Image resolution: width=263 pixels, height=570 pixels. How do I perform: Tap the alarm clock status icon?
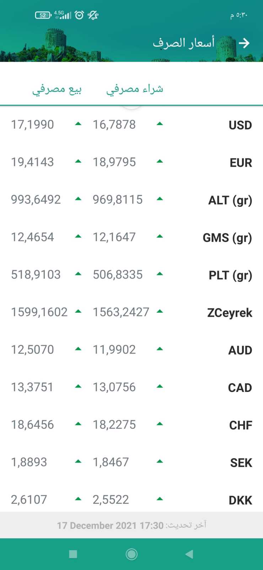coord(79,15)
